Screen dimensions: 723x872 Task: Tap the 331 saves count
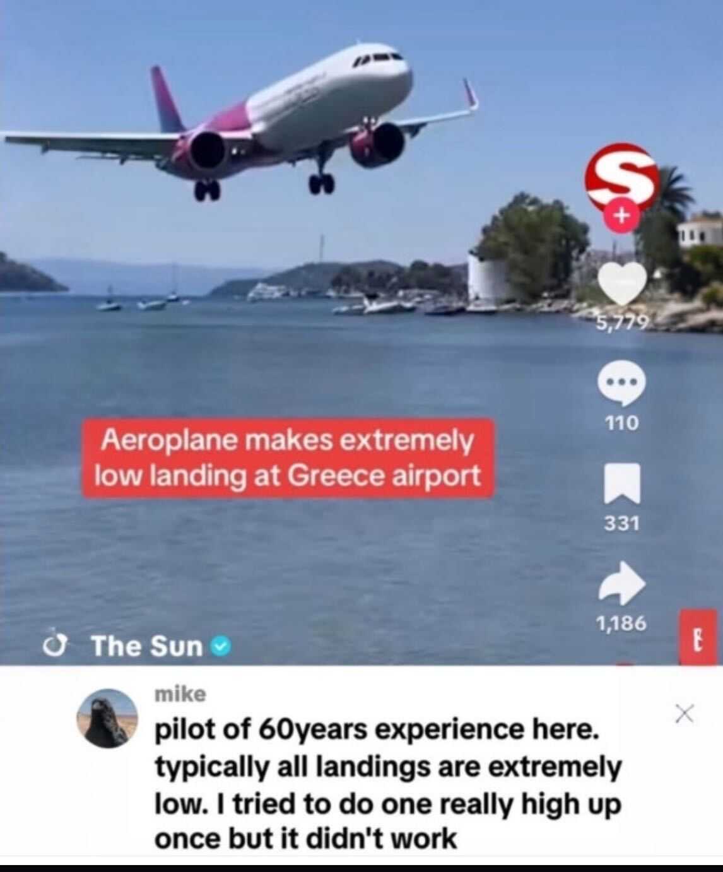tap(622, 522)
